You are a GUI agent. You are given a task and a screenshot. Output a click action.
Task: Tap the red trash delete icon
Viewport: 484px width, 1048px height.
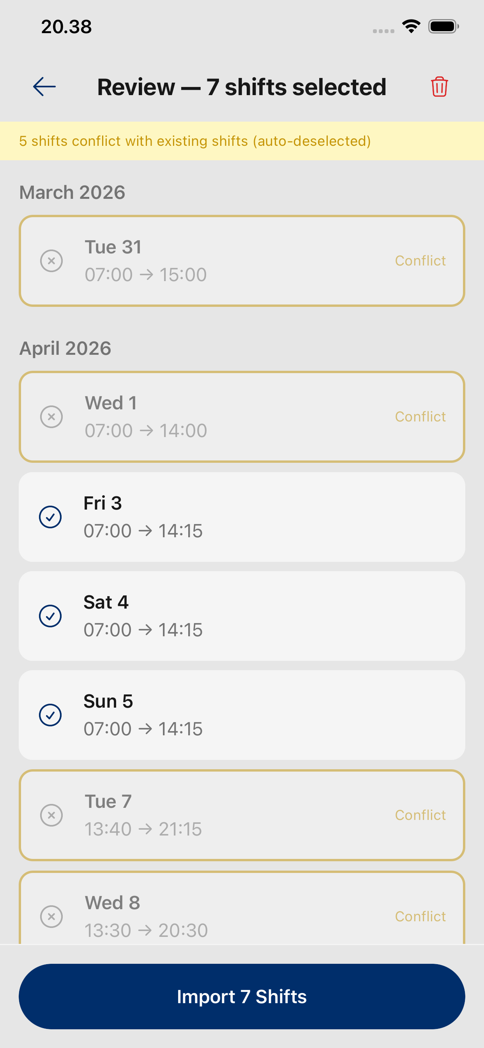pos(439,87)
